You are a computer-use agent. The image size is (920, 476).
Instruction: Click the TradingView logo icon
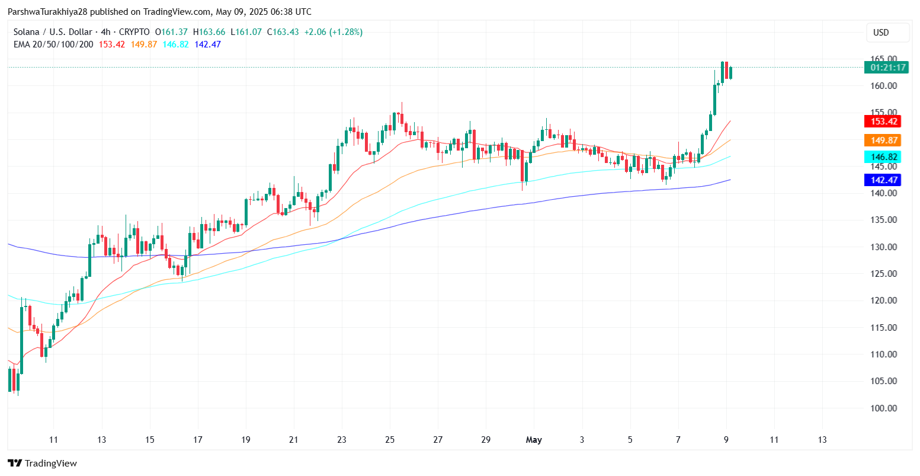pyautogui.click(x=15, y=463)
